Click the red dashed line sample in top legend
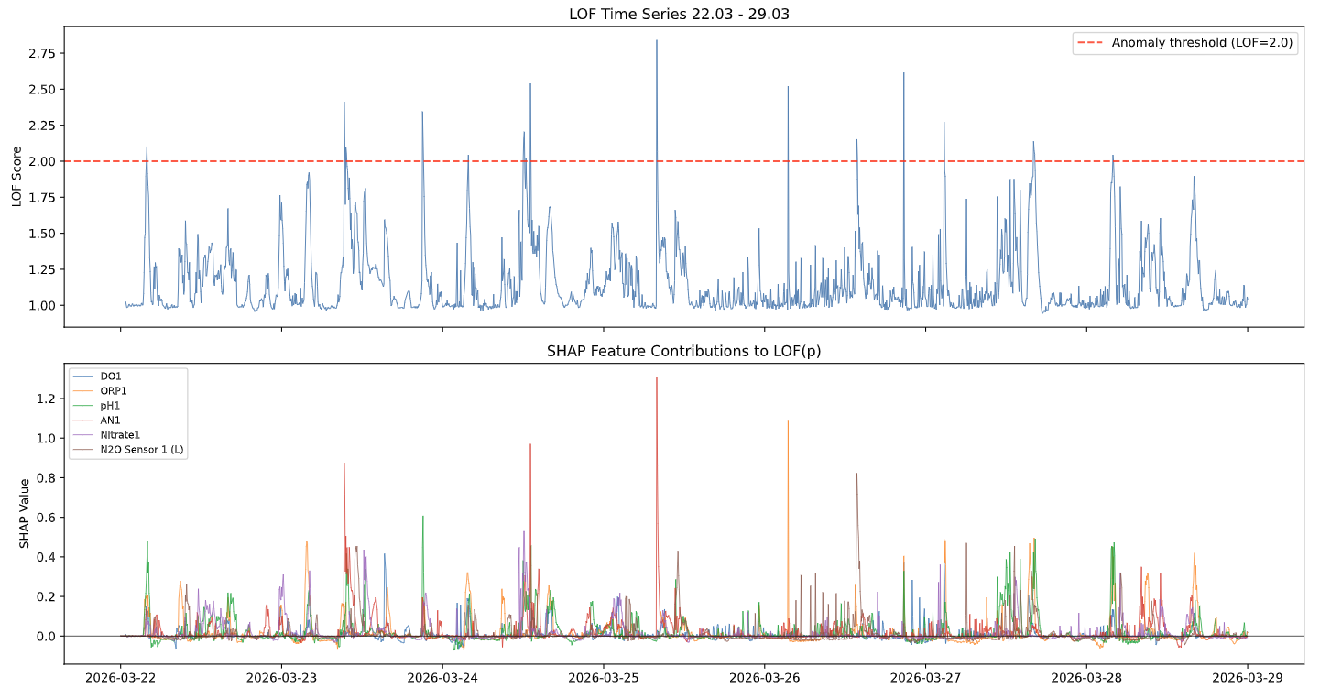Screen dimensions: 1320x699 tap(1091, 43)
